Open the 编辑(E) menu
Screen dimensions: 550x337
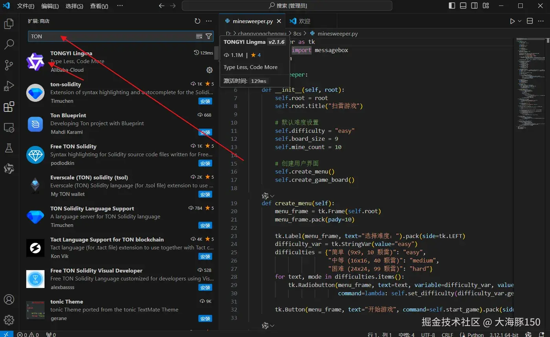50,6
